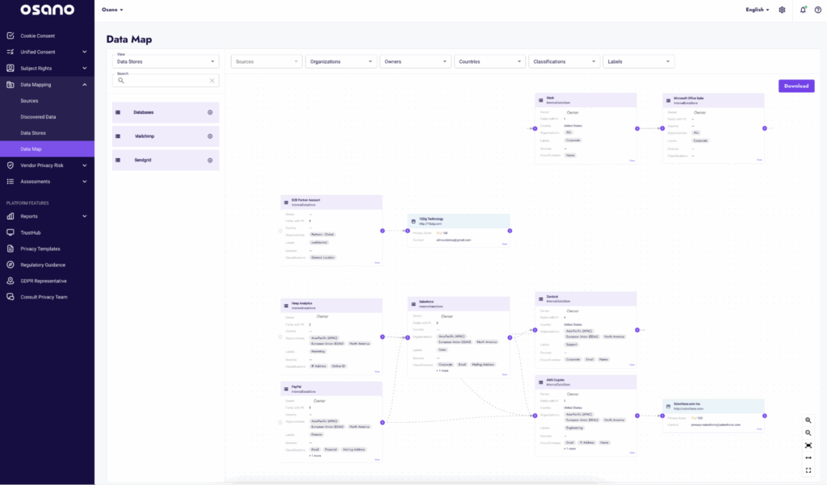Click View on the Salesforce.com Inc card
The width and height of the screenshot is (827, 485).
[x=759, y=429]
